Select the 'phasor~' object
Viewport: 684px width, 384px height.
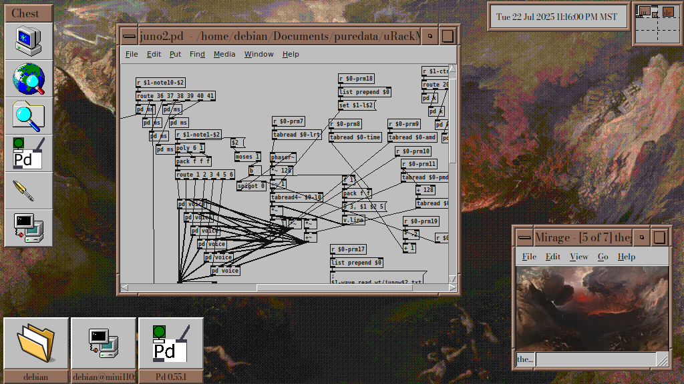[x=283, y=157]
